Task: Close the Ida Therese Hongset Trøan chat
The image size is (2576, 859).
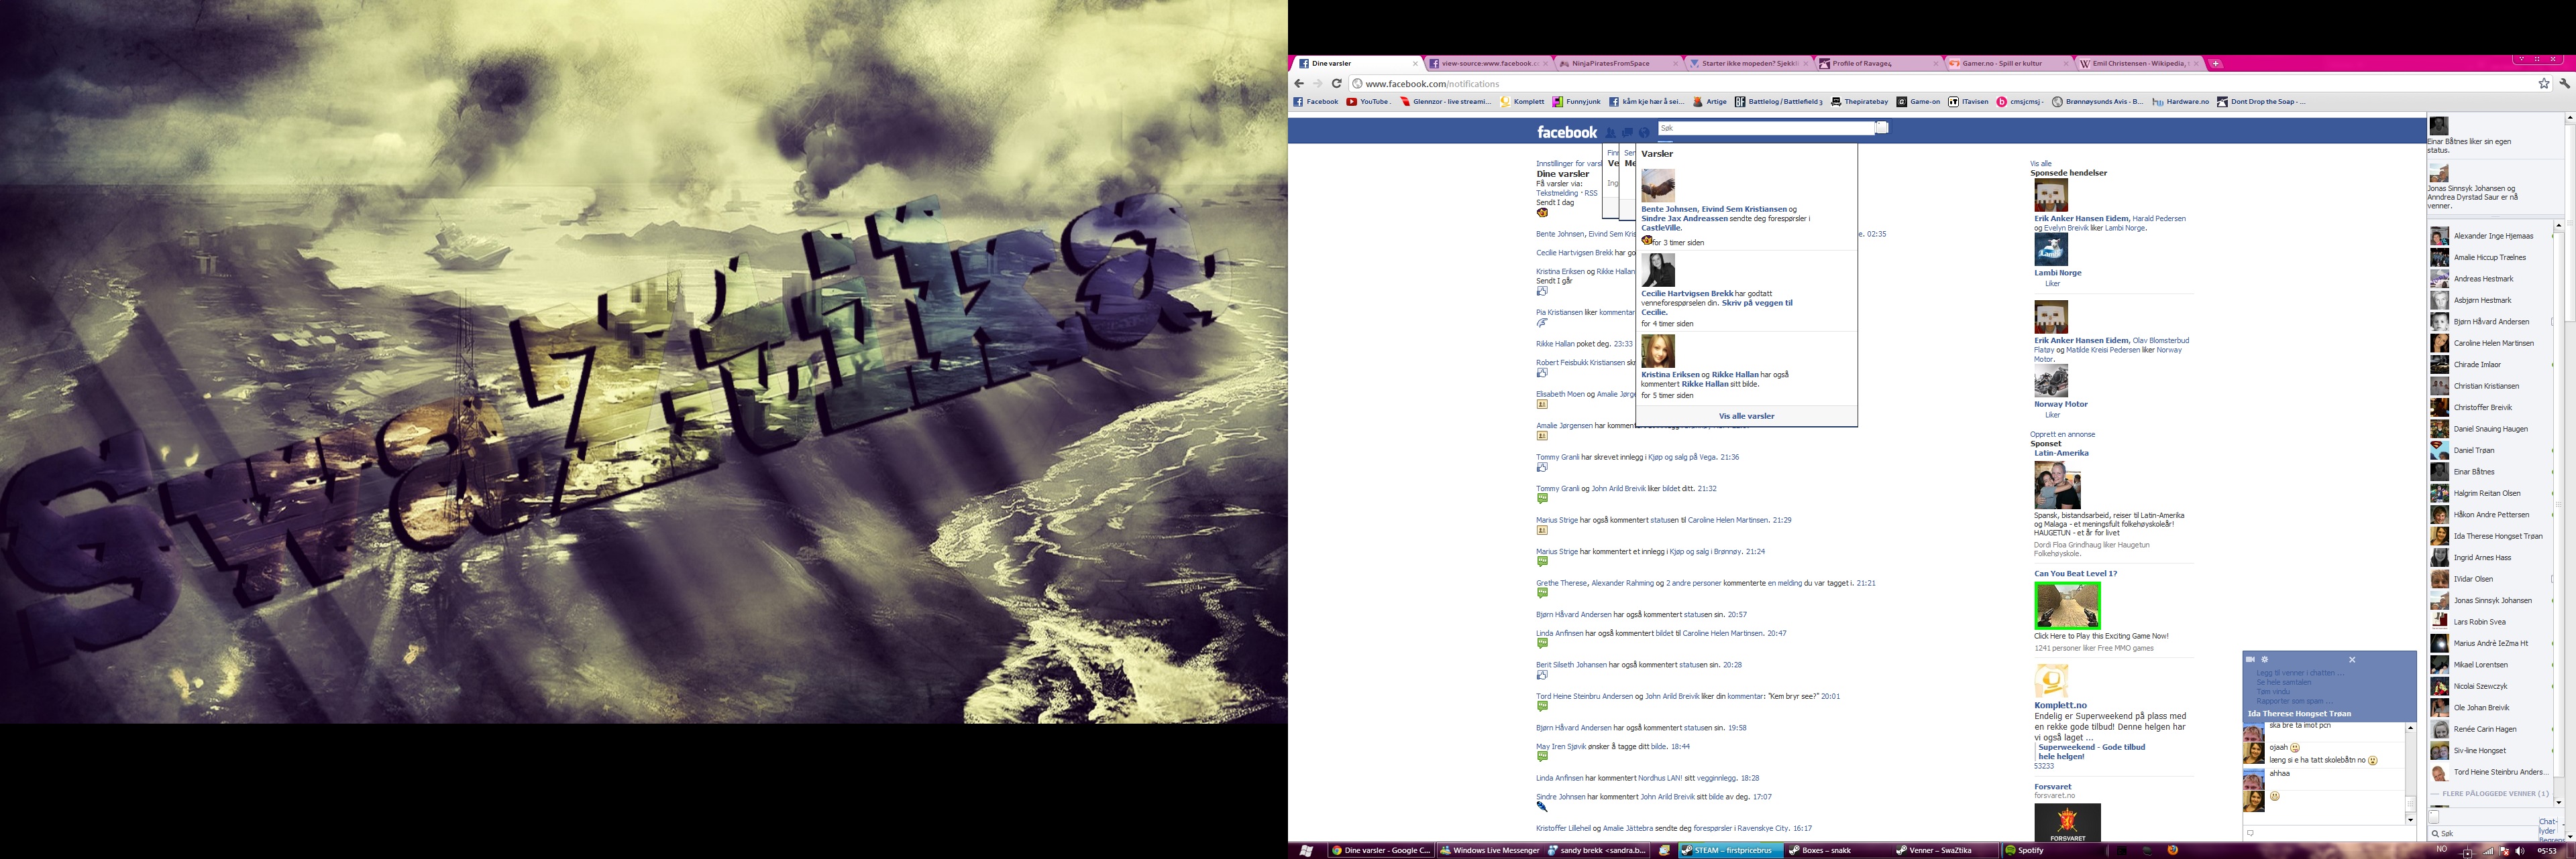Action: click(x=2352, y=659)
